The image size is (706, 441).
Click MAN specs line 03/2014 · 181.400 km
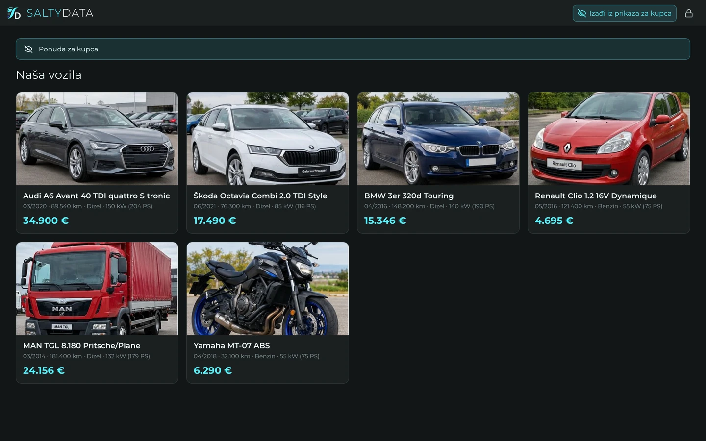pyautogui.click(x=86, y=356)
